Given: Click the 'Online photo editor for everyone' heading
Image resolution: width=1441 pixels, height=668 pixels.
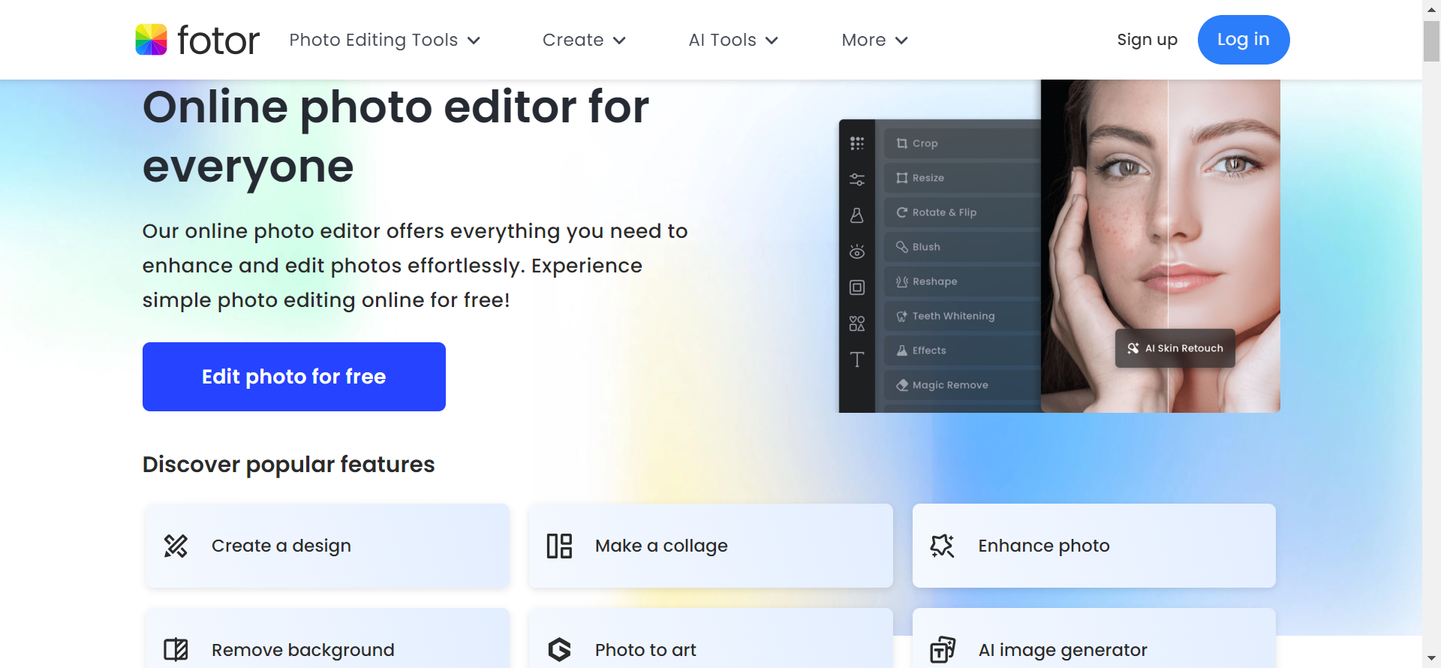Looking at the screenshot, I should click(x=396, y=137).
